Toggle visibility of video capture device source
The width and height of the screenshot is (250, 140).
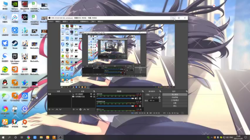[91, 96]
